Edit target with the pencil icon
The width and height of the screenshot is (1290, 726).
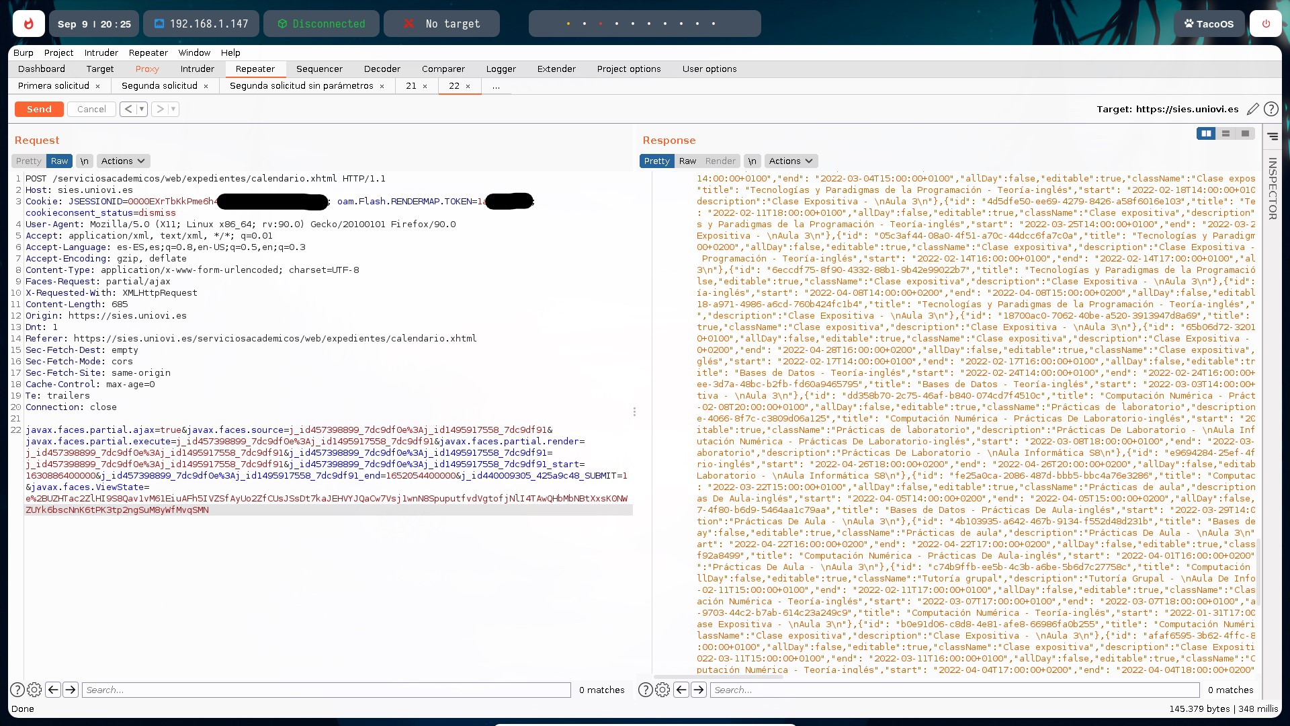click(x=1252, y=109)
